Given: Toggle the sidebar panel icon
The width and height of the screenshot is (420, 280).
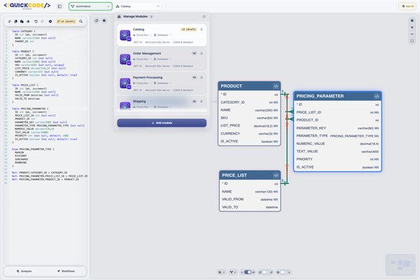Looking at the screenshot, I should click(x=59, y=6).
